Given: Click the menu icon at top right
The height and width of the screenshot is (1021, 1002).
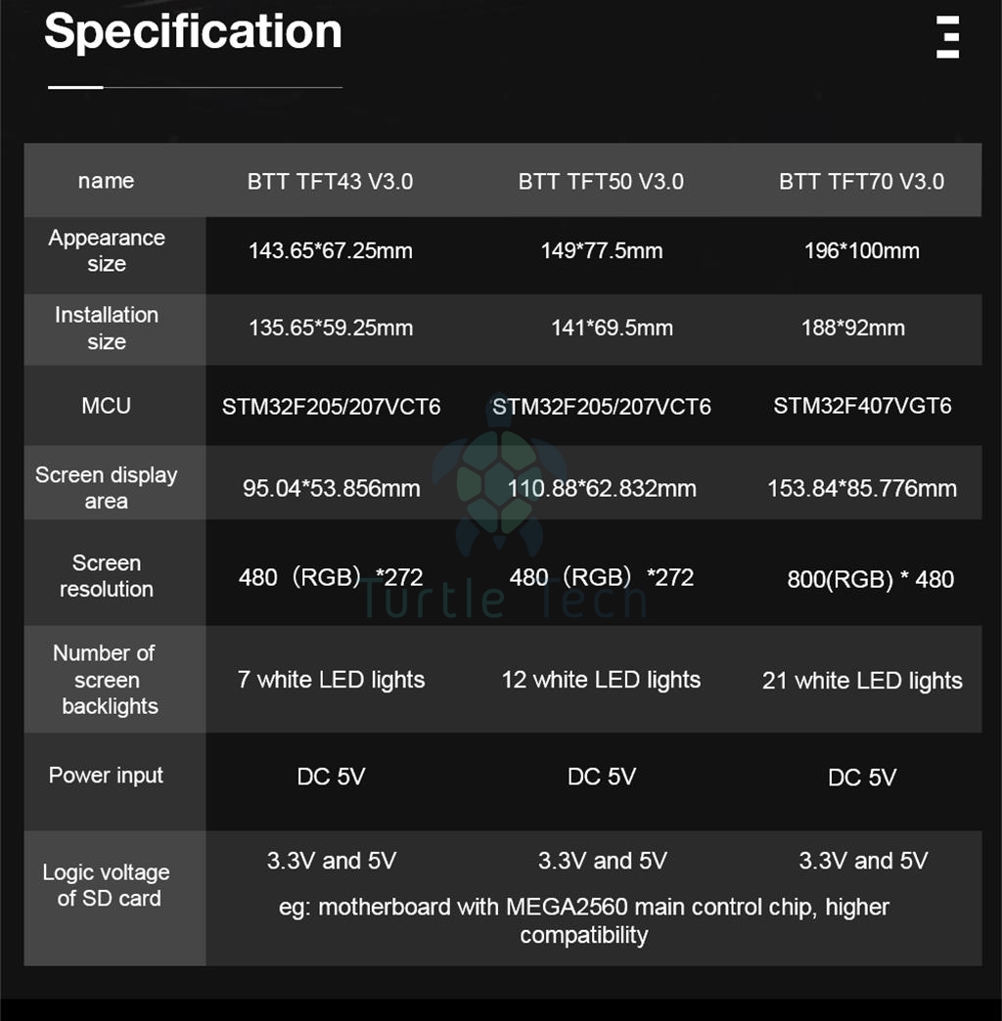Looking at the screenshot, I should click(x=947, y=37).
